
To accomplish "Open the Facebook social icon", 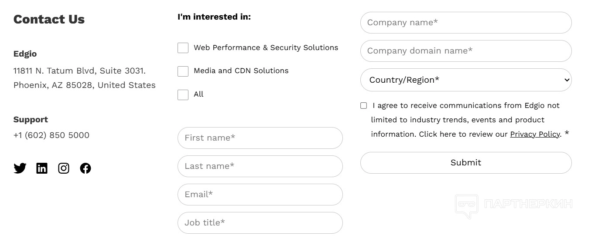I will 85,168.
